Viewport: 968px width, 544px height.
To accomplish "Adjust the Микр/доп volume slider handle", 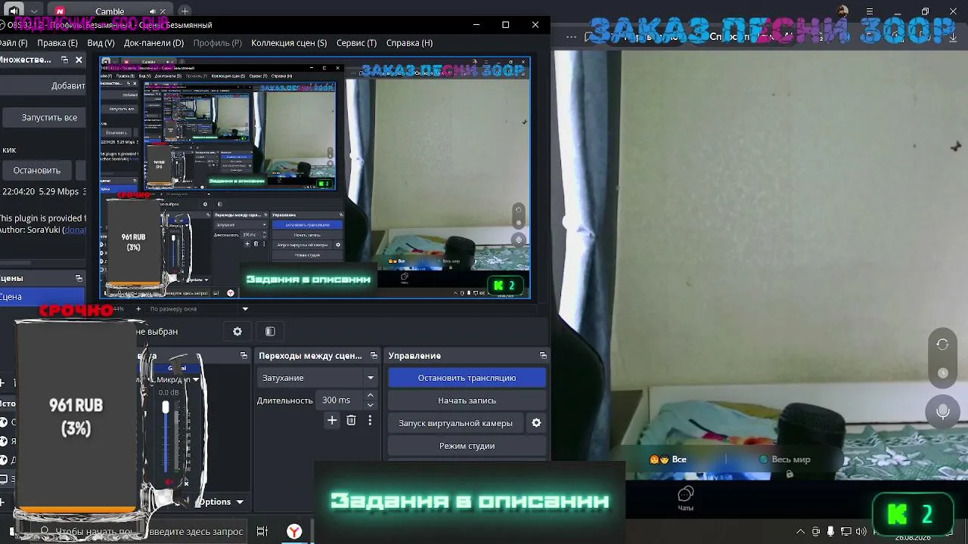I will coord(166,407).
